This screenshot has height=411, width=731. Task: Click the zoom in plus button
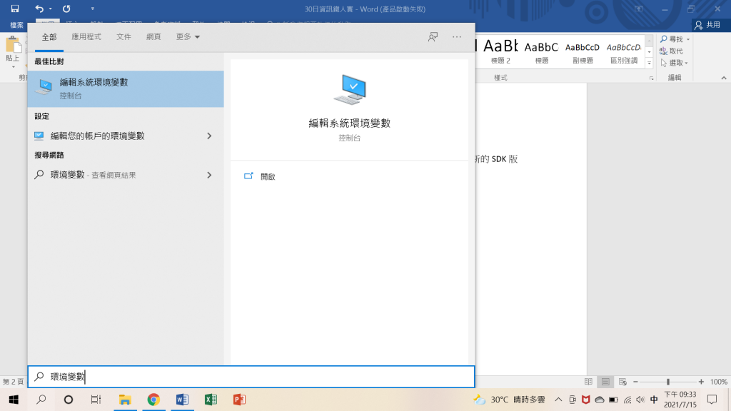click(x=701, y=382)
